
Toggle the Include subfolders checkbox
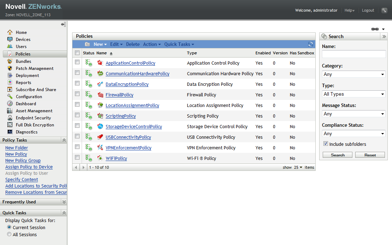pos(326,144)
